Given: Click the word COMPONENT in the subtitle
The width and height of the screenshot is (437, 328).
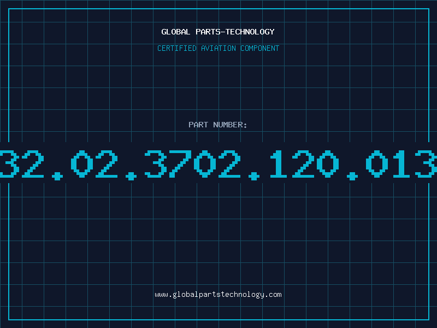Looking at the screenshot, I should coord(260,48).
